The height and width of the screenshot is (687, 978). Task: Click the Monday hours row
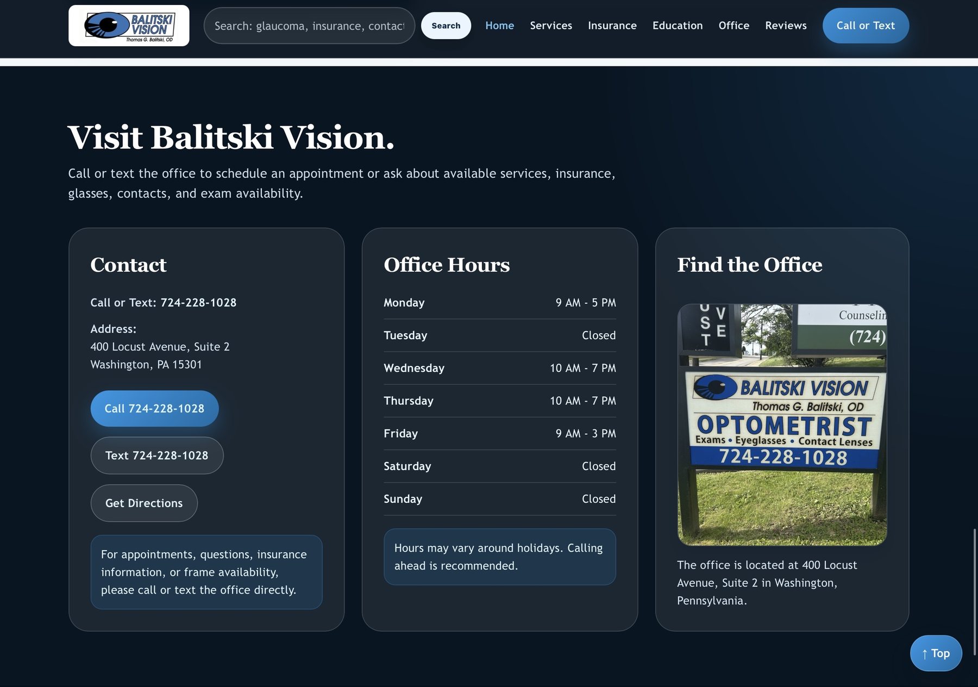(x=499, y=303)
